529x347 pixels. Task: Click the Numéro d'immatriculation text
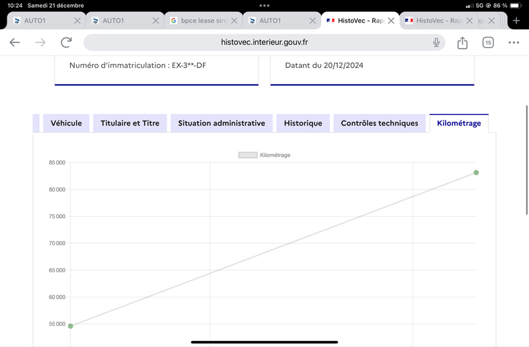tap(138, 65)
